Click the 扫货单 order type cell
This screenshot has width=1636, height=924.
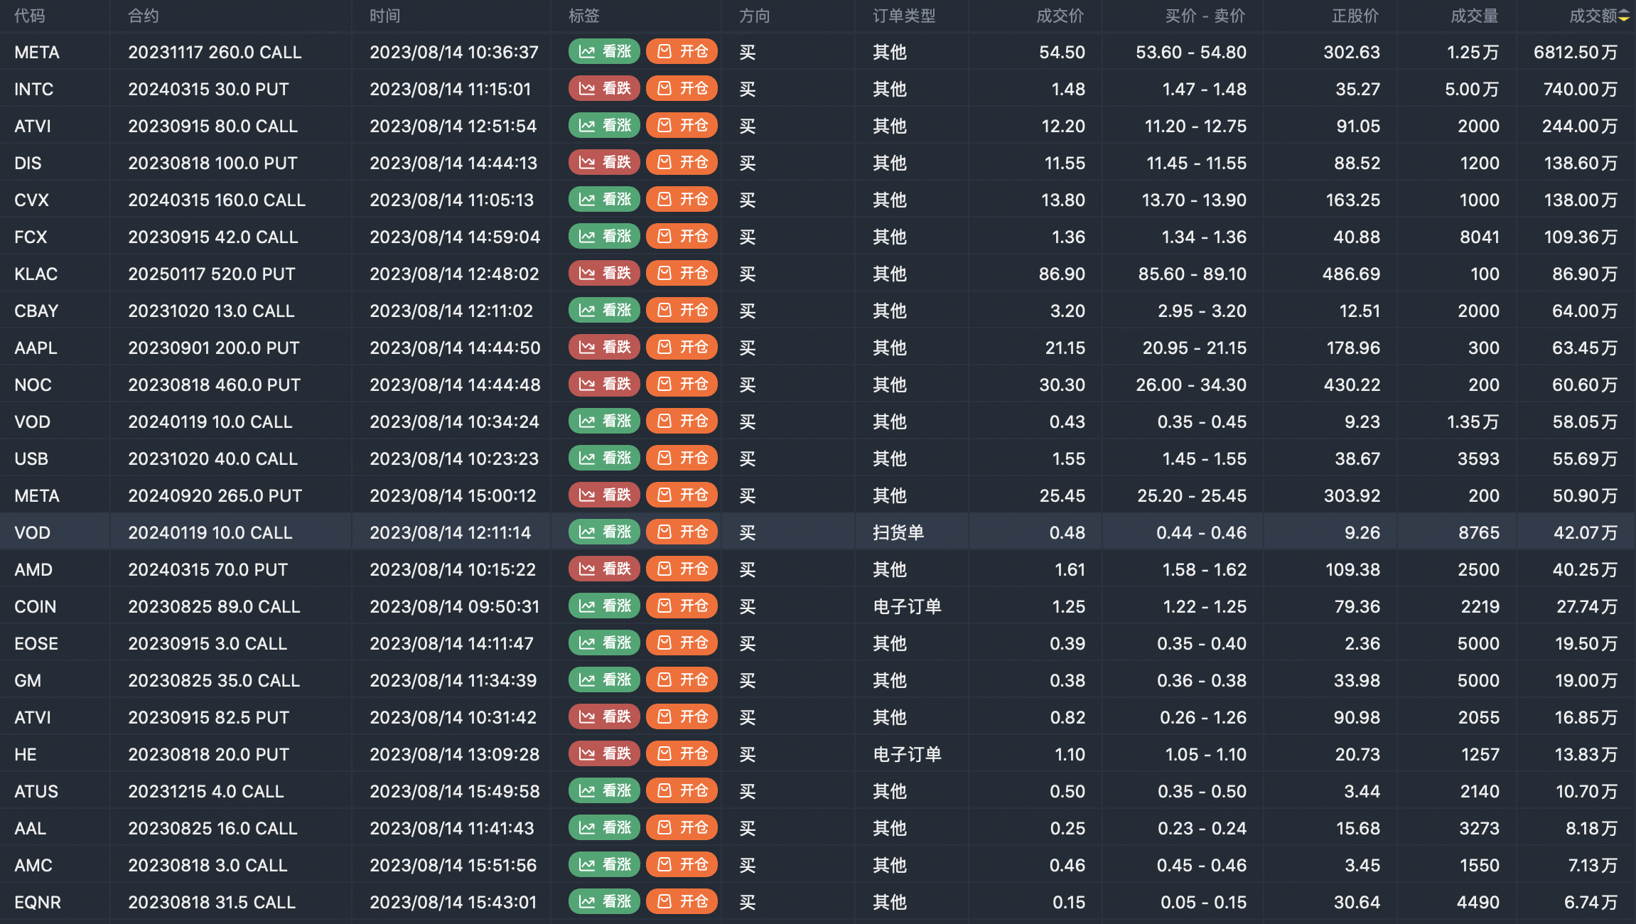(x=898, y=532)
